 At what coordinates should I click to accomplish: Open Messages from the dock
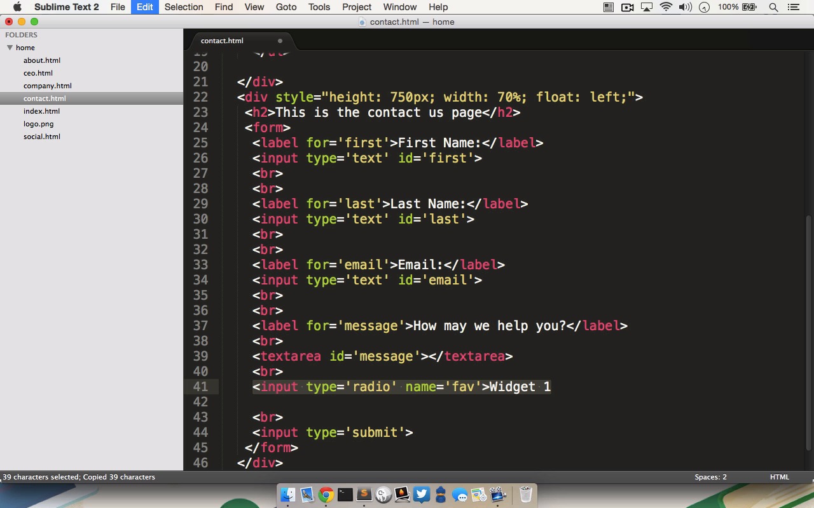460,495
